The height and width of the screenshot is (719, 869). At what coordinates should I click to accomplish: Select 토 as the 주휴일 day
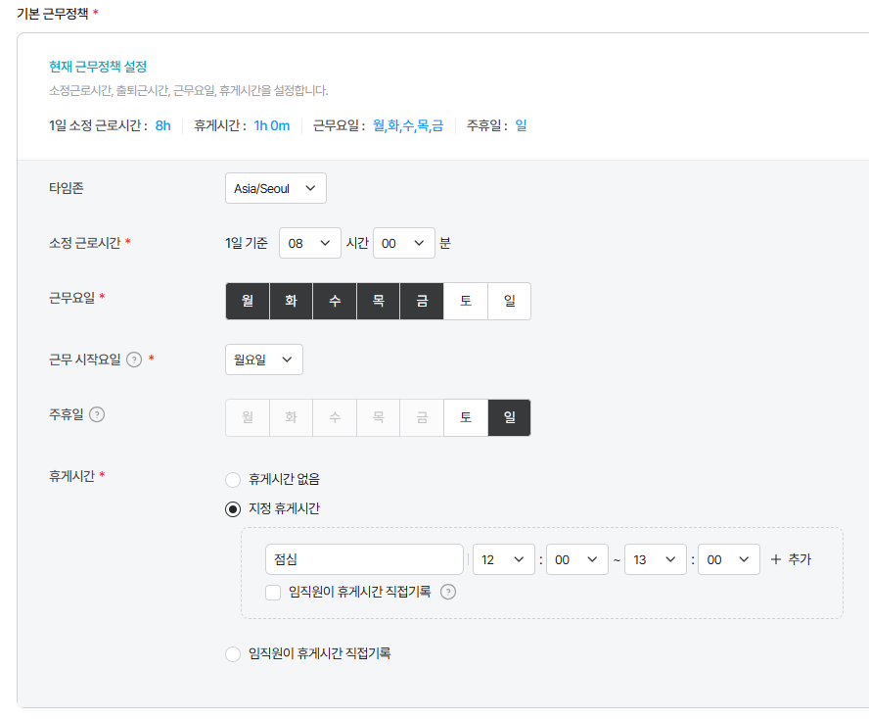point(466,417)
